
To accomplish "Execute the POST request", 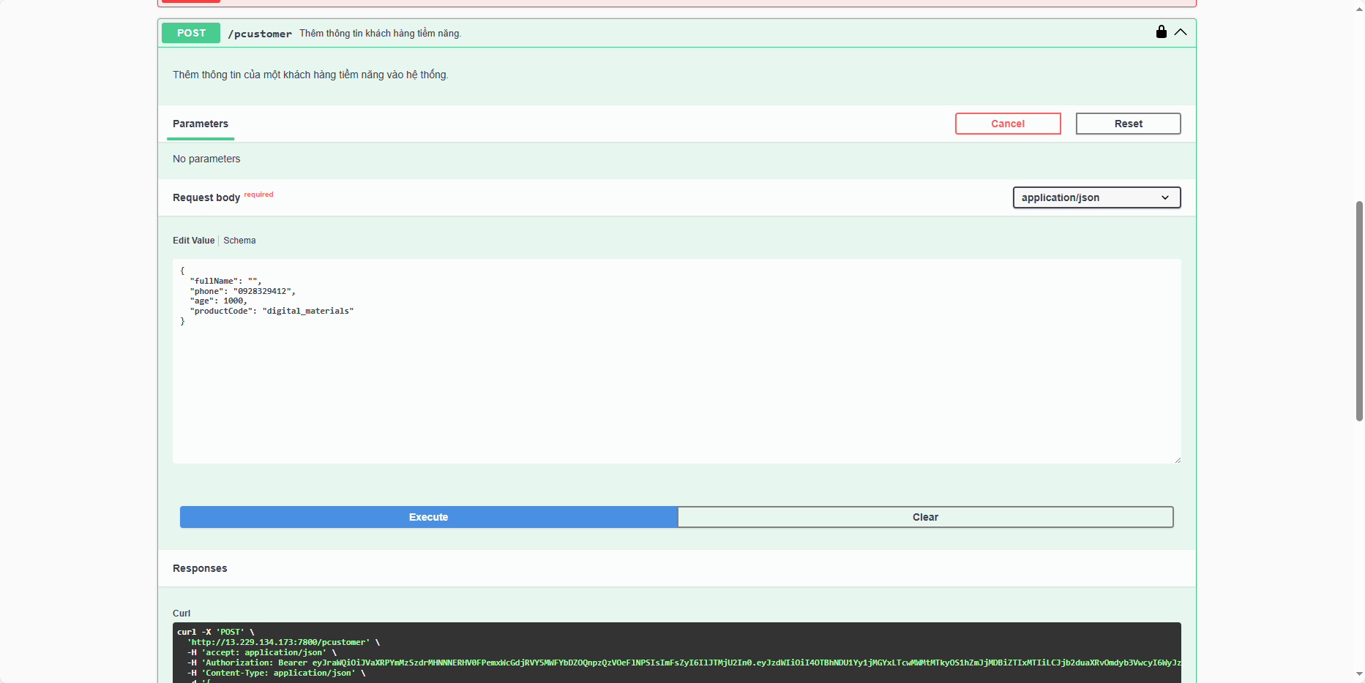I will coord(428,517).
